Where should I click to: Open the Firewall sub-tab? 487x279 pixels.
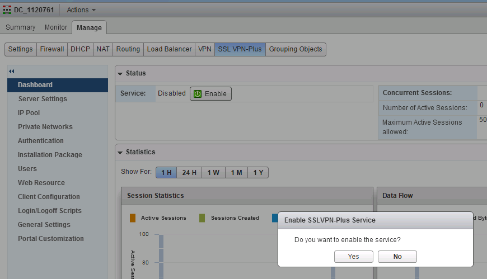click(x=52, y=49)
